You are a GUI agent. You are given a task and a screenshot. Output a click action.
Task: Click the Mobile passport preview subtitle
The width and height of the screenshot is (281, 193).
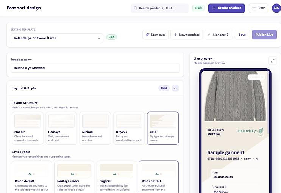(209, 63)
